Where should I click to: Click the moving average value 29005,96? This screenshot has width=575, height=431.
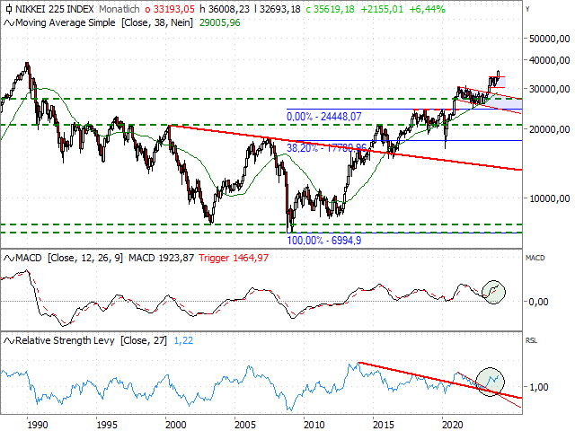tap(219, 22)
